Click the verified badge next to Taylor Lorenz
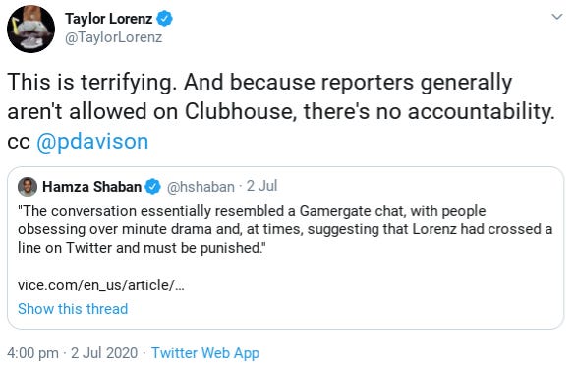The height and width of the screenshot is (375, 575). point(165,19)
